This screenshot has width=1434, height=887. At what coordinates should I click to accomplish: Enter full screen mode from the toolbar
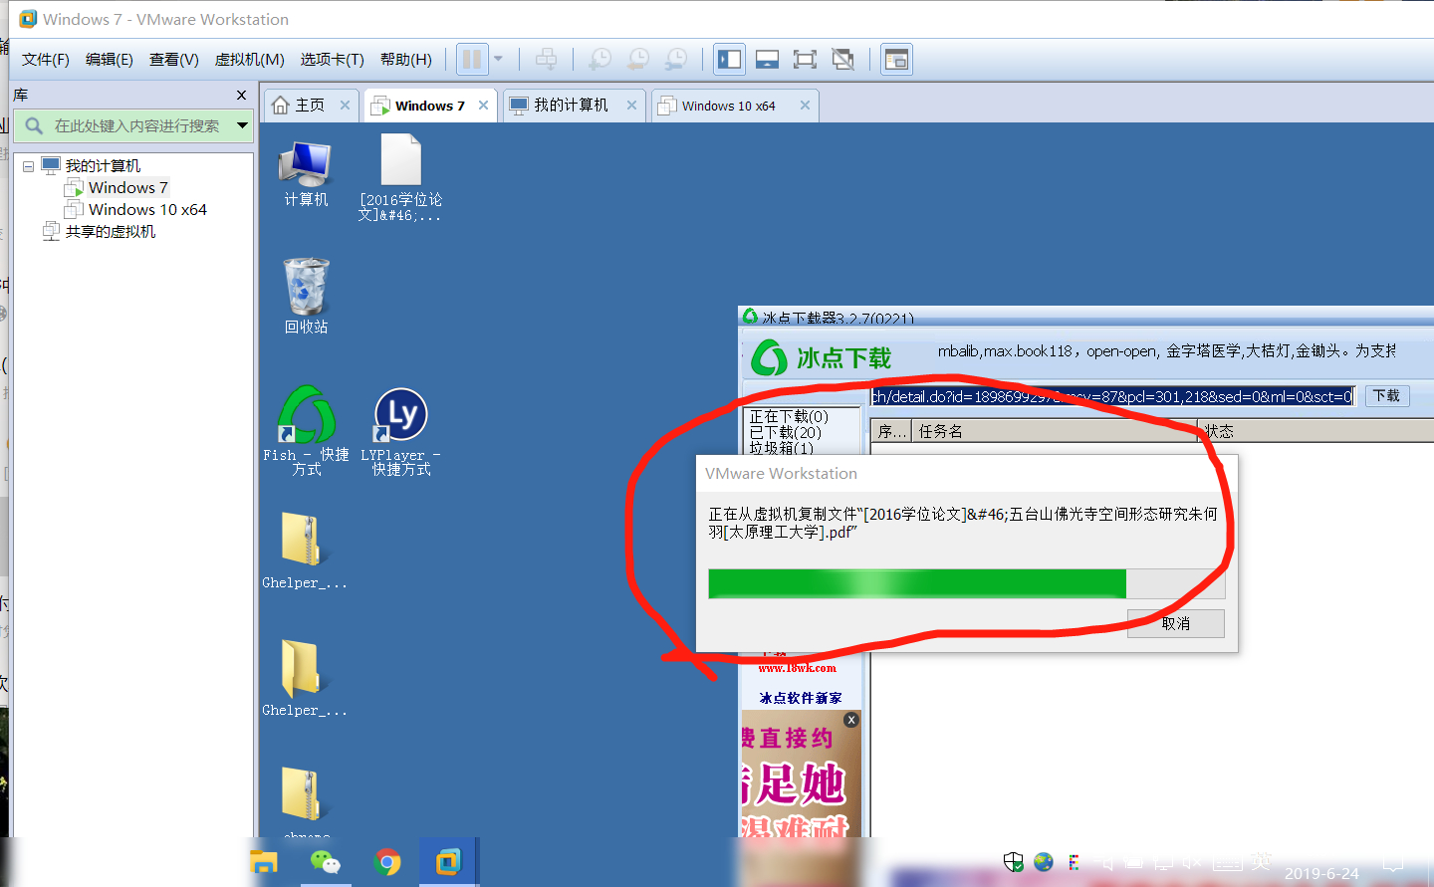point(805,60)
